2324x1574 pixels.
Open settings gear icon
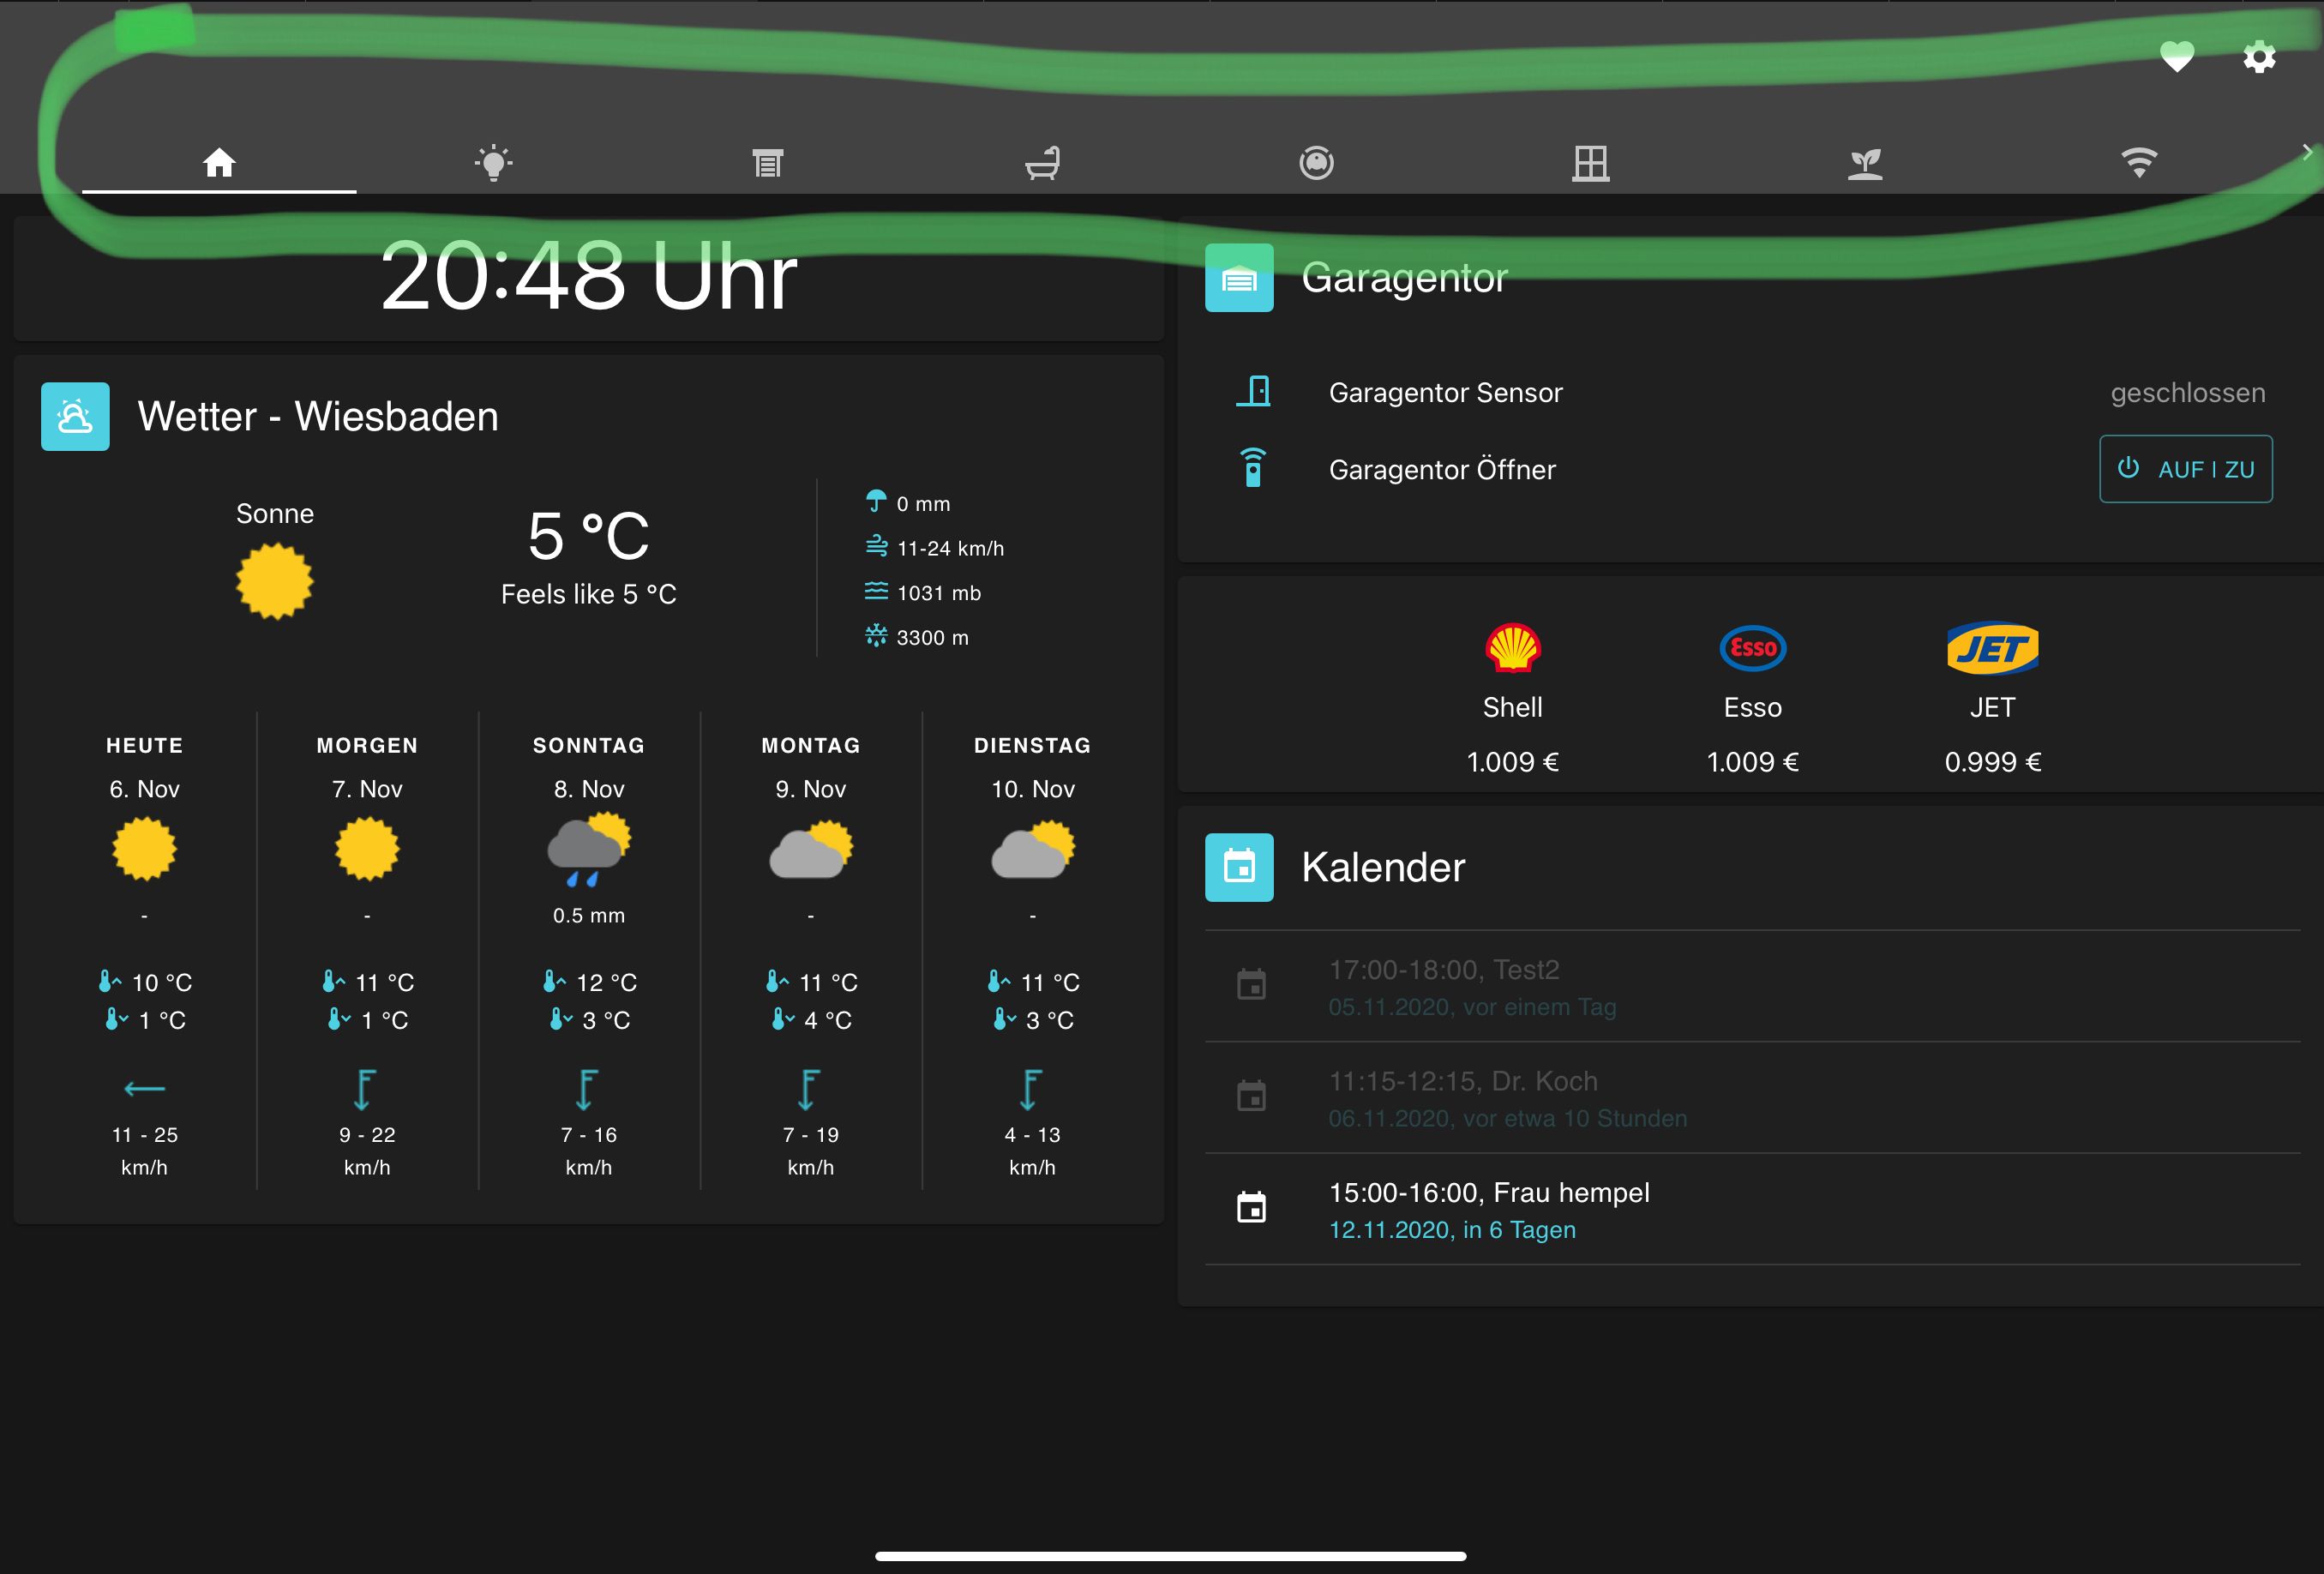click(2259, 57)
